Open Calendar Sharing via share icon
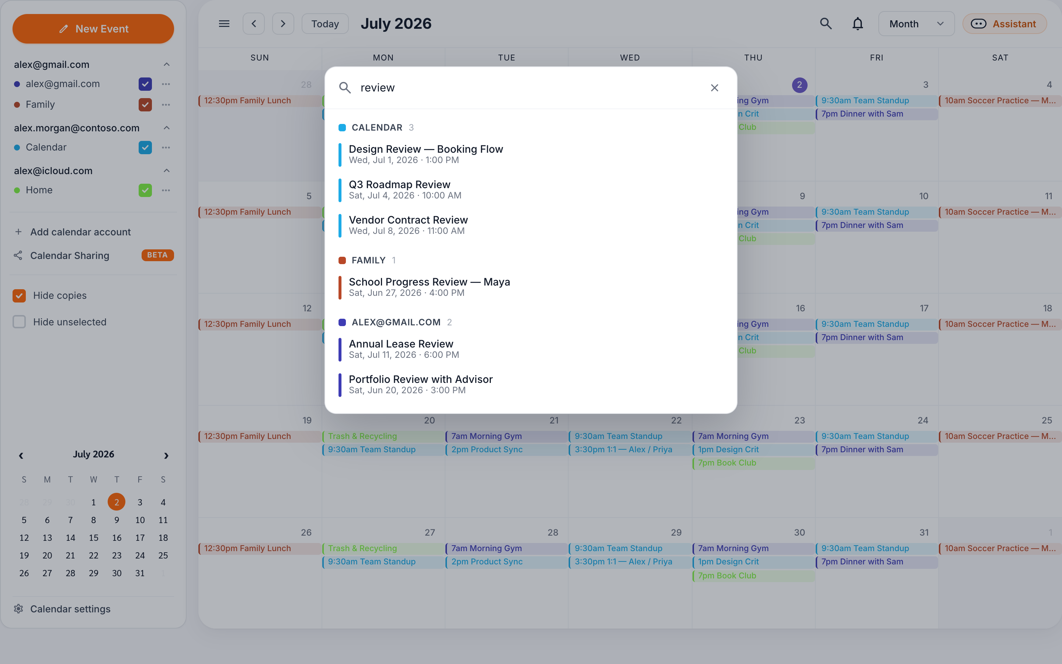The width and height of the screenshot is (1062, 664). tap(18, 256)
